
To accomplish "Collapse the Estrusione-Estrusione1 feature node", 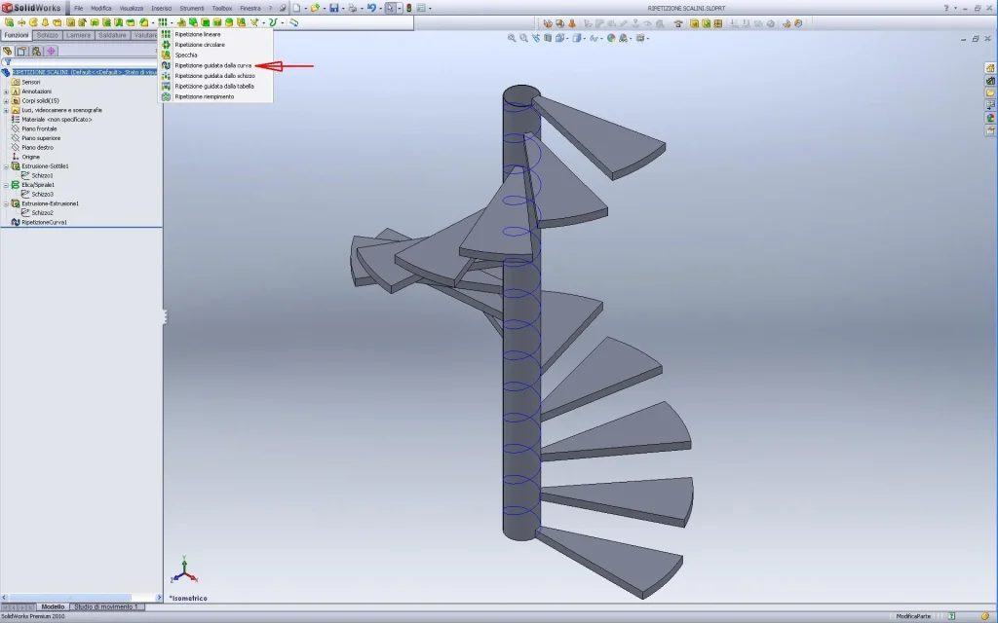I will [6, 204].
